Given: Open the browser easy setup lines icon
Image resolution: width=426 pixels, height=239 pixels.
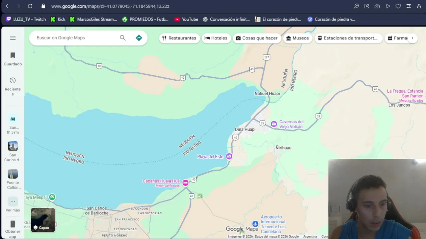Looking at the screenshot, I should (408, 6).
